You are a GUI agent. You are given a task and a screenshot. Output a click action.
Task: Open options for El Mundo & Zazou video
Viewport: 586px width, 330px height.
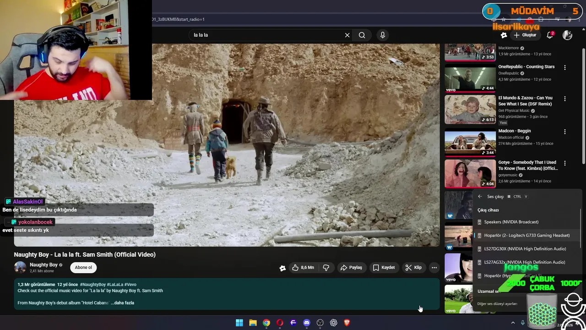pyautogui.click(x=564, y=99)
